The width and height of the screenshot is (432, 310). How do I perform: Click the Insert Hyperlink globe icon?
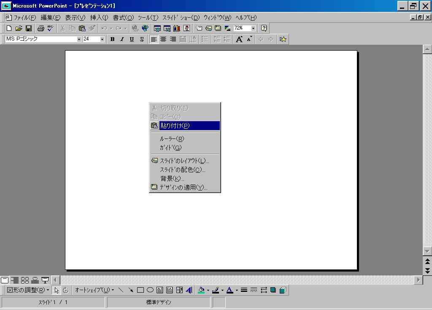tap(135, 28)
